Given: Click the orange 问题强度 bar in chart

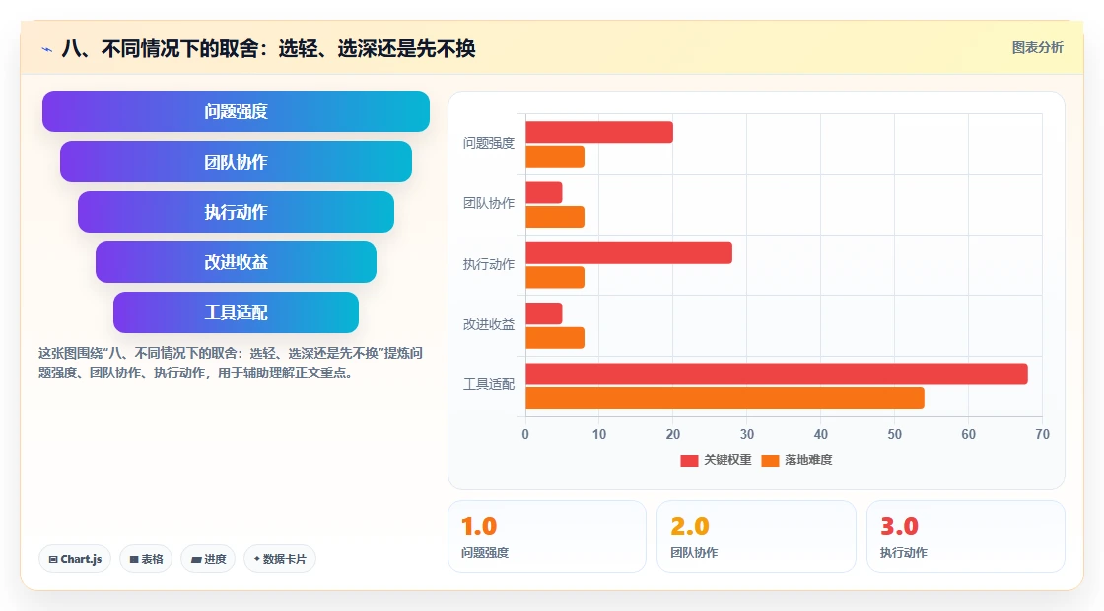Looking at the screenshot, I should point(555,157).
